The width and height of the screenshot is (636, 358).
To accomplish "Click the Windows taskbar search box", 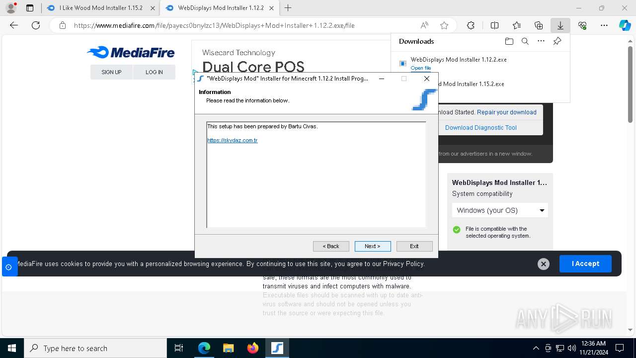I will tap(95, 348).
